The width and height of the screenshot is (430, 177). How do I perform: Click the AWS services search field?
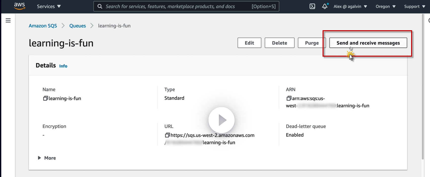176,6
